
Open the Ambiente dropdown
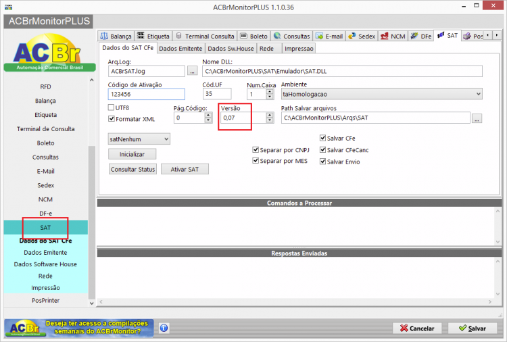pos(381,94)
